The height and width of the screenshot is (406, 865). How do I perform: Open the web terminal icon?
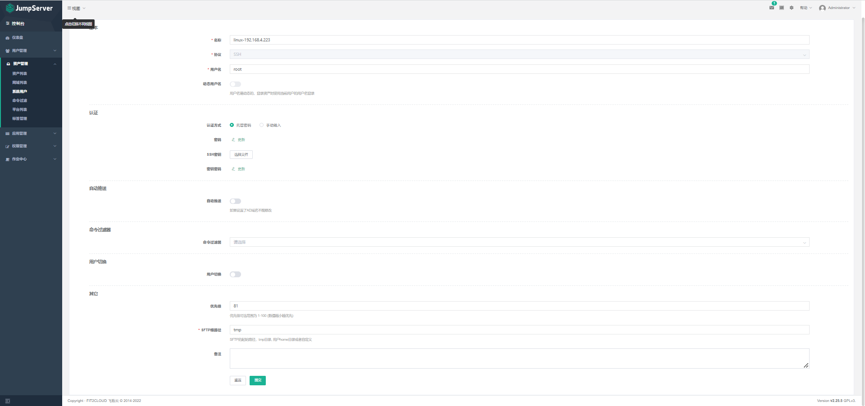tap(782, 8)
